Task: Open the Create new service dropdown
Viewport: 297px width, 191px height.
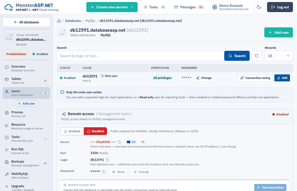Action: click(x=112, y=7)
